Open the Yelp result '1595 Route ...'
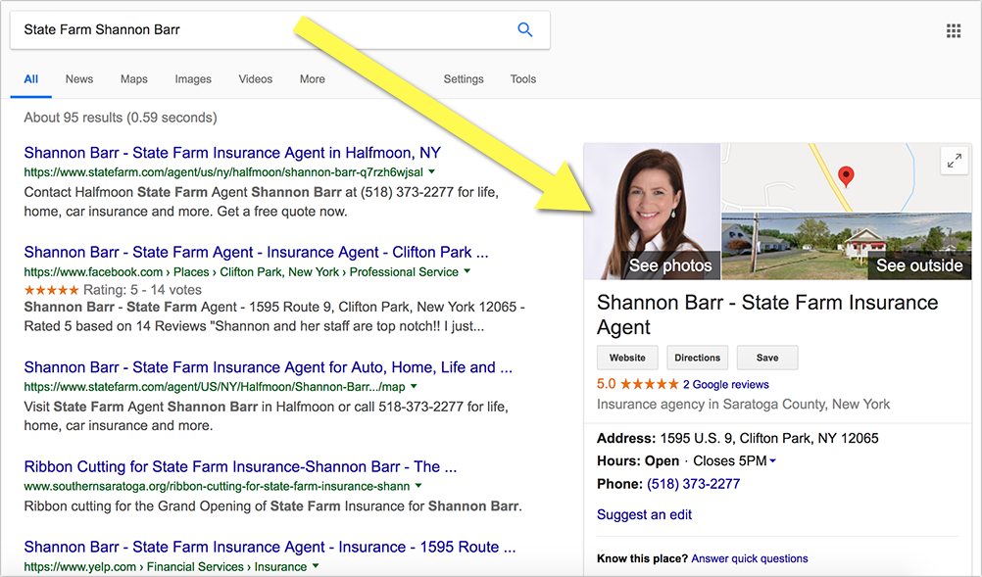This screenshot has height=577, width=982. click(270, 547)
